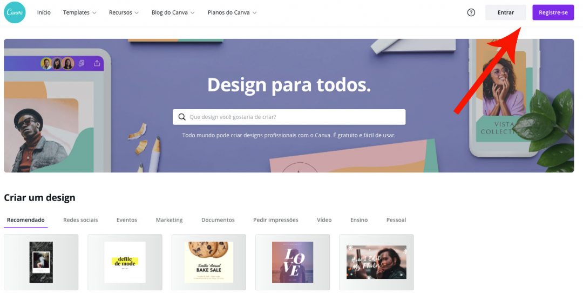Expand the Templates dropdown menu
The height and width of the screenshot is (293, 583).
click(79, 12)
